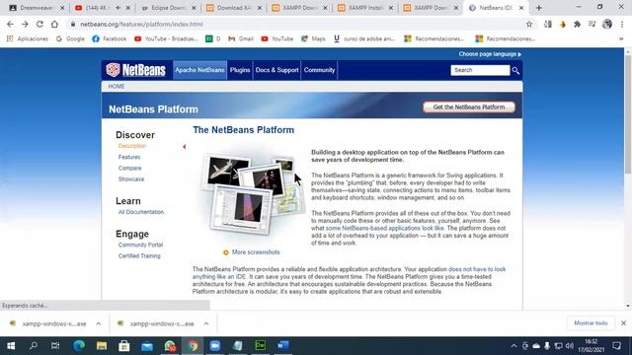Image resolution: width=632 pixels, height=355 pixels.
Task: Open the Certified Training link
Action: click(x=139, y=256)
